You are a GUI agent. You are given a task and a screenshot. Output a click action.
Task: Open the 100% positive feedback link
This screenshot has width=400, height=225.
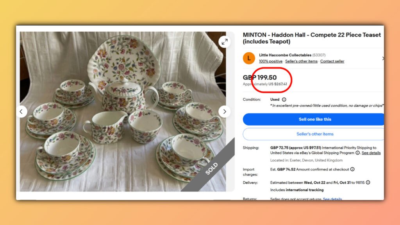point(271,61)
